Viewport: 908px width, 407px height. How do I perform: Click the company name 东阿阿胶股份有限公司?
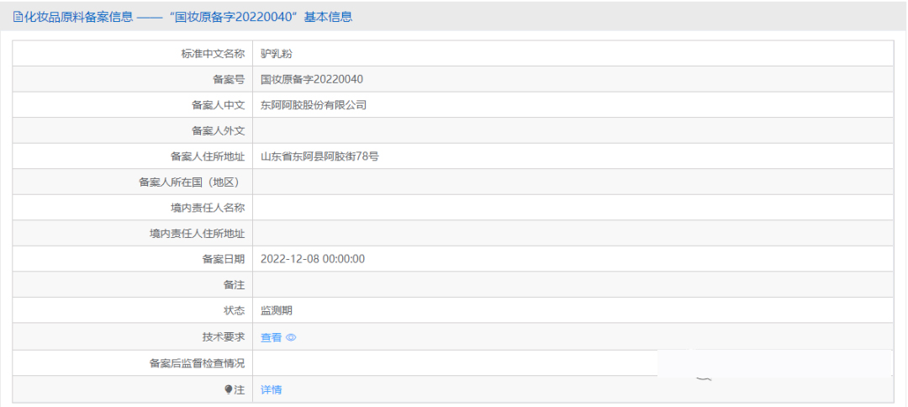pyautogui.click(x=314, y=105)
